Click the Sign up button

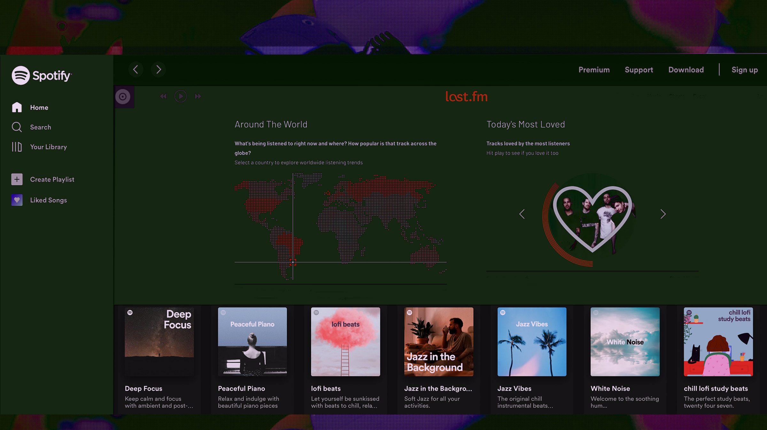point(745,70)
